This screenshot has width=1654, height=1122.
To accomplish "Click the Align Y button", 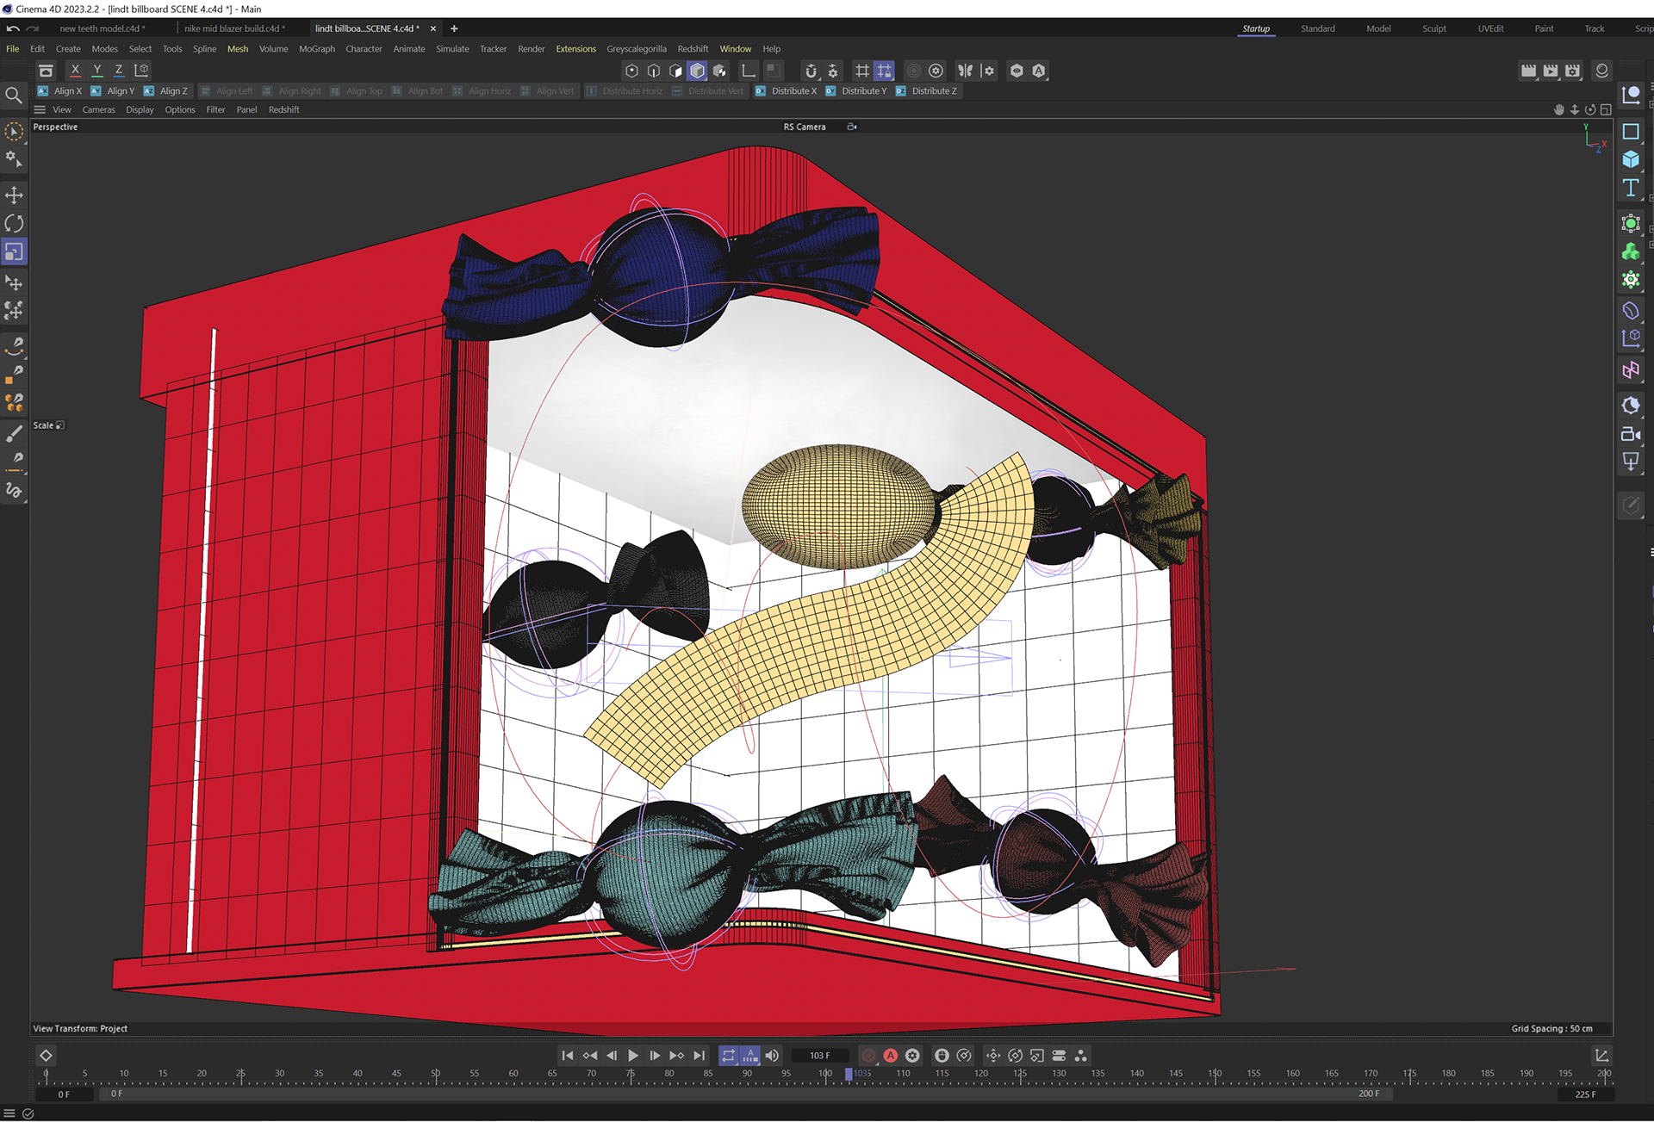I will (113, 91).
